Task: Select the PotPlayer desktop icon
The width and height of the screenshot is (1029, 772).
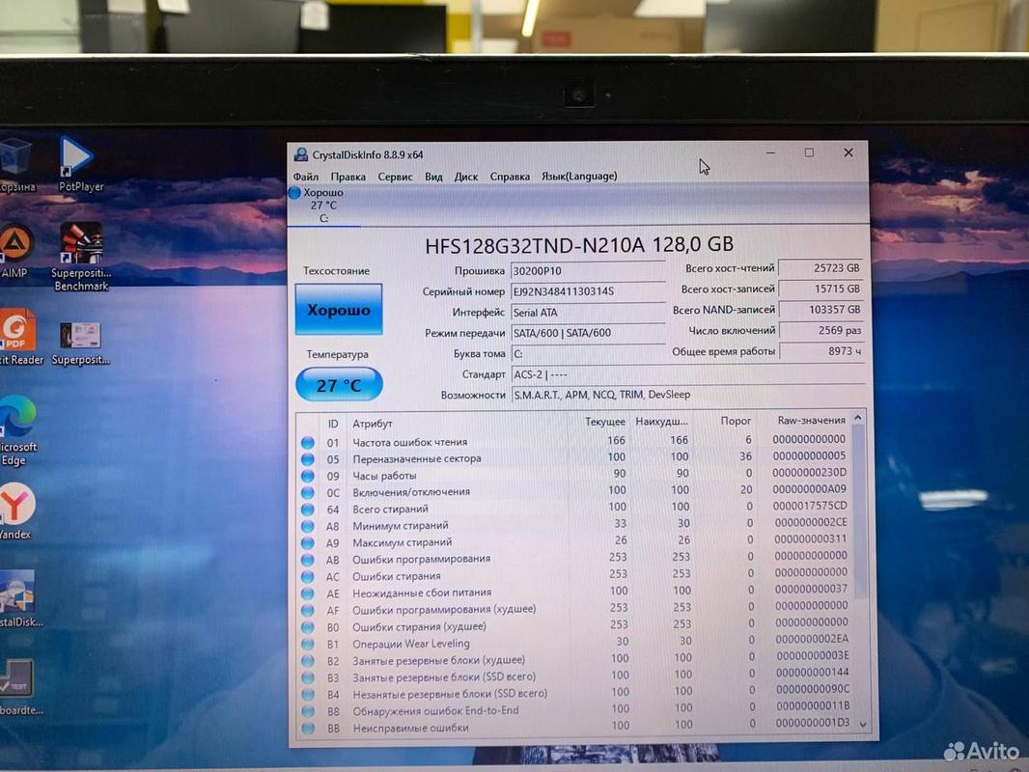Action: pos(80,164)
